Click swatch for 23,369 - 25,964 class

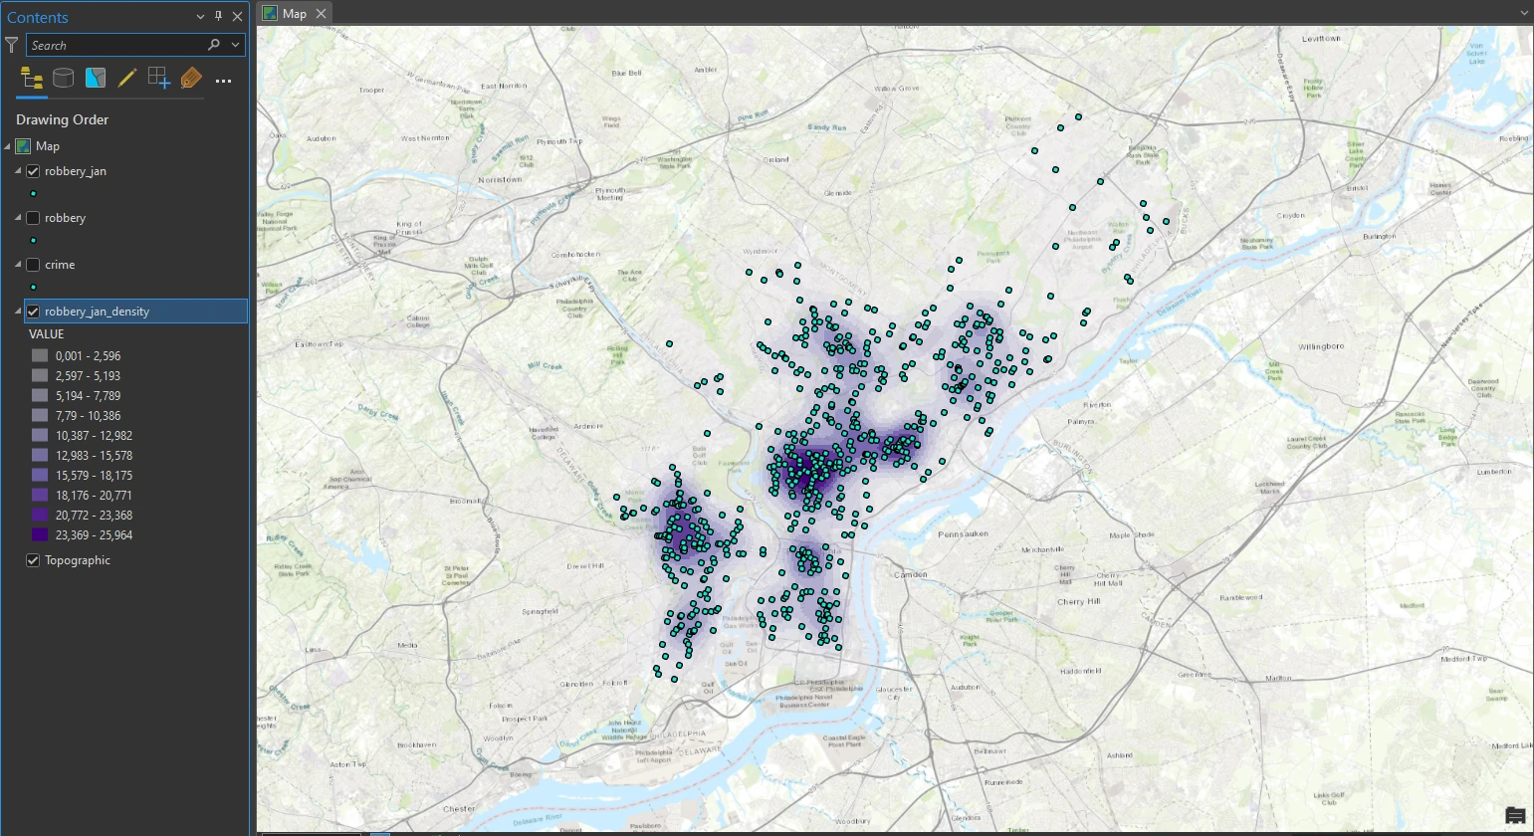point(40,534)
